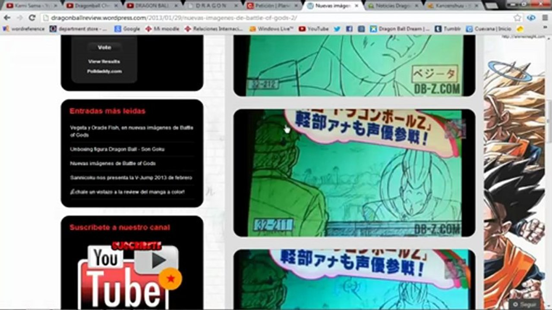Click the Twitter bookmark icon
This screenshot has height=310, width=552.
[337, 29]
